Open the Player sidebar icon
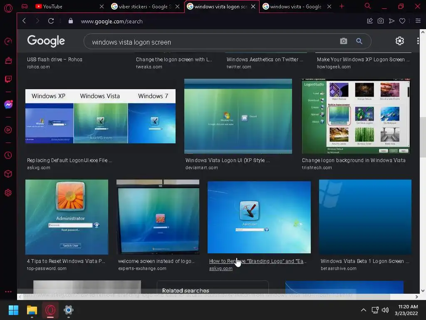The height and width of the screenshot is (320, 426). [x=8, y=130]
